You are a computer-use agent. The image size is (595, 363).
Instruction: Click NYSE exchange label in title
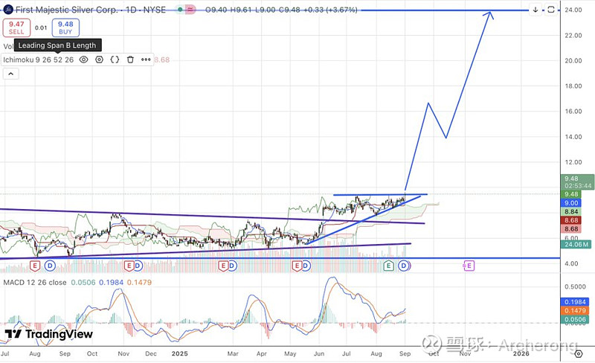tap(154, 10)
